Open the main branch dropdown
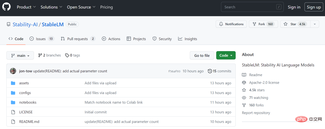This screenshot has width=325, height=129. (20, 56)
